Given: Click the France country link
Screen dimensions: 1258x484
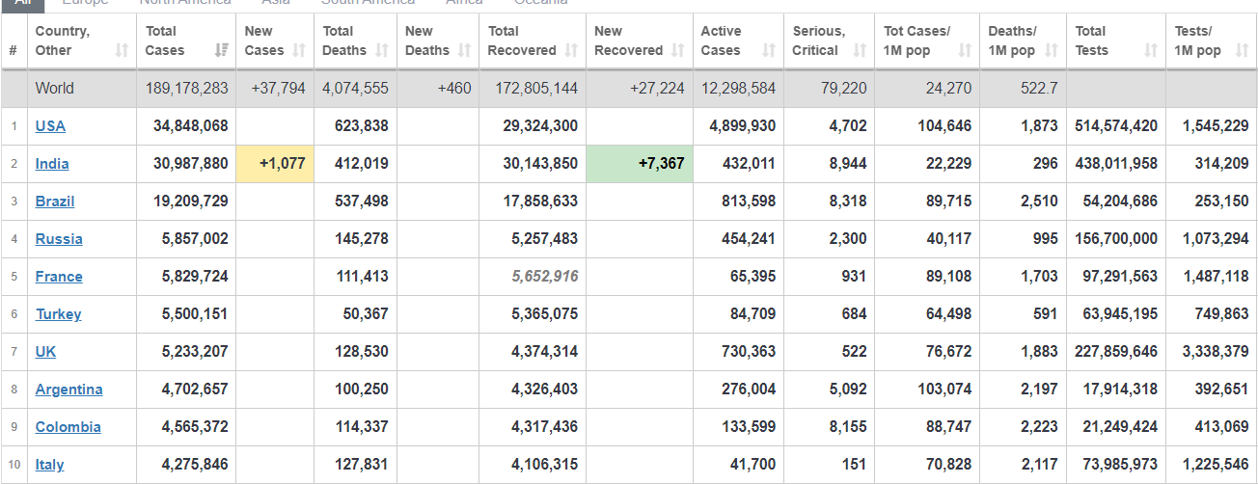Looking at the screenshot, I should click(59, 276).
